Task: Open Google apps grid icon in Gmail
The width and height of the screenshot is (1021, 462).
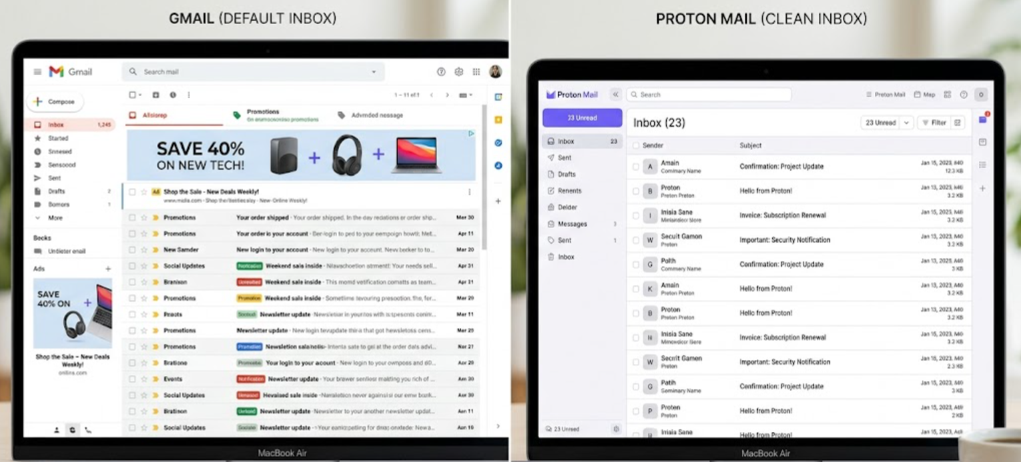Action: (476, 72)
